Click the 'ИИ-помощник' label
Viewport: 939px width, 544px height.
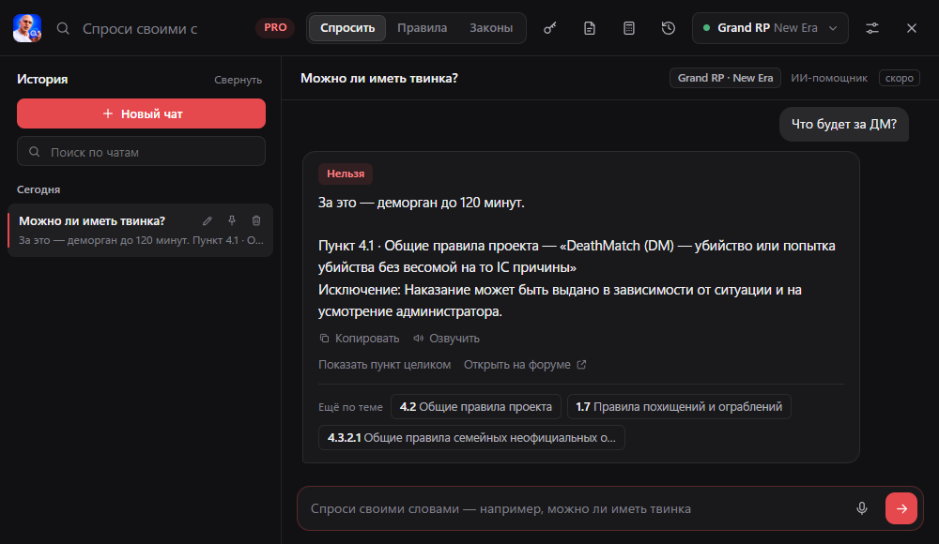click(x=829, y=78)
